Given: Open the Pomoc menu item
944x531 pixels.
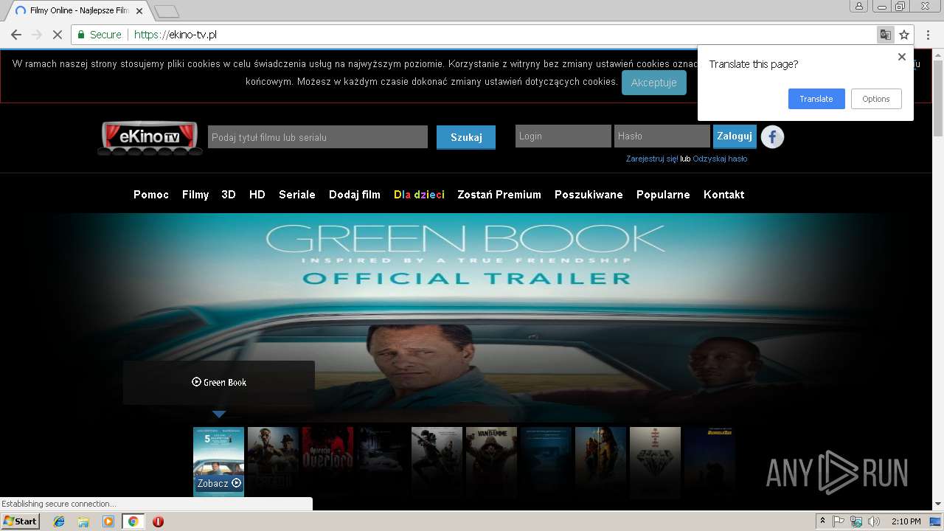Looking at the screenshot, I should coord(151,195).
